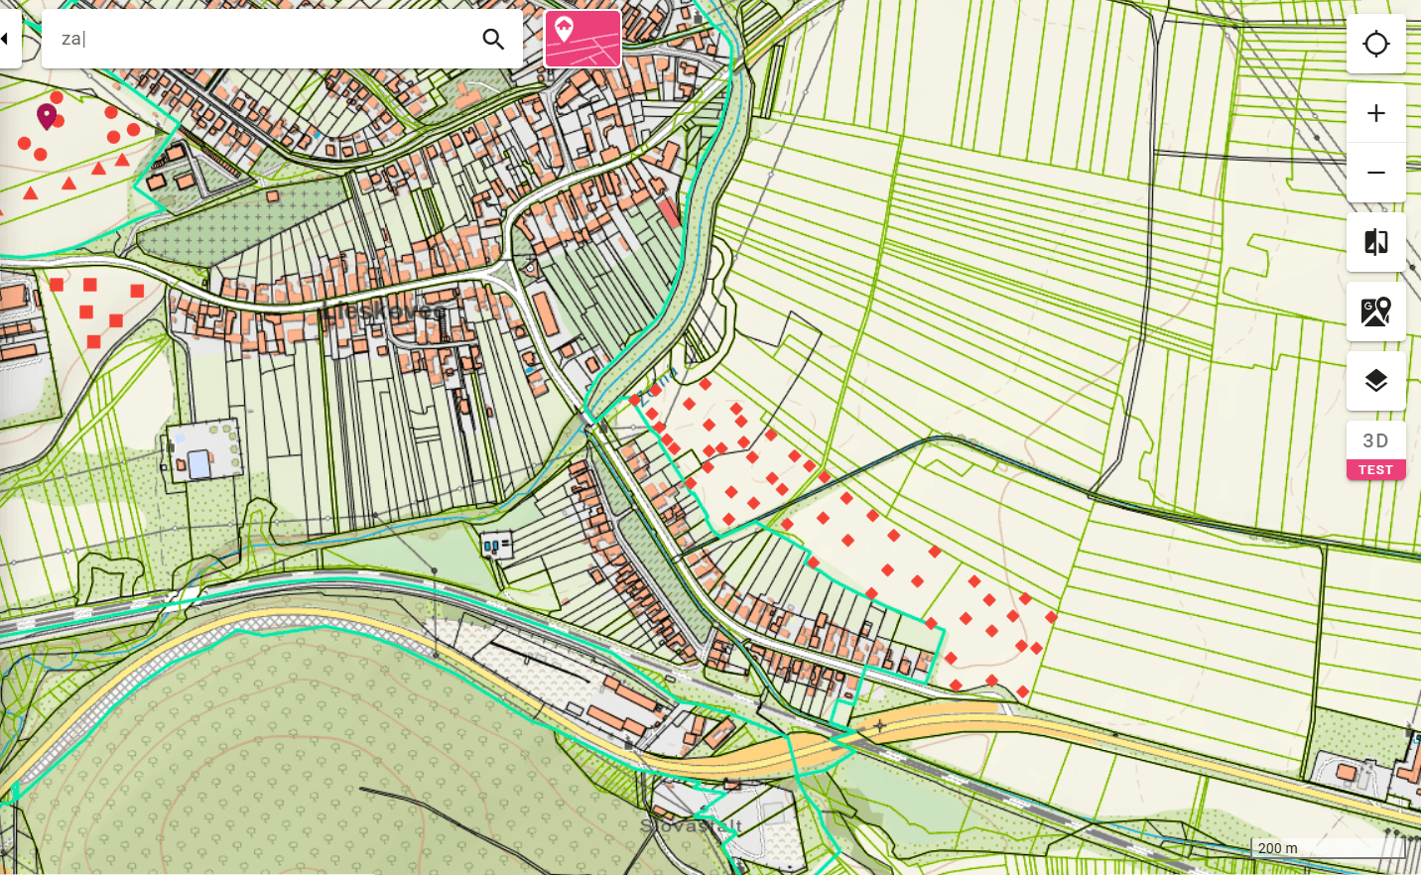The height and width of the screenshot is (875, 1421).
Task: Zoom out with the minus icon
Action: 1375,172
